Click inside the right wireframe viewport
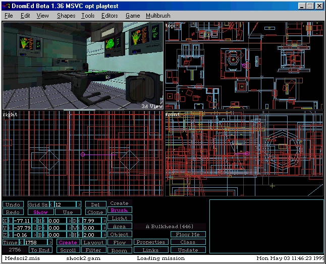Image resolution: width=326 pixels, height=264 pixels. pos(83,153)
